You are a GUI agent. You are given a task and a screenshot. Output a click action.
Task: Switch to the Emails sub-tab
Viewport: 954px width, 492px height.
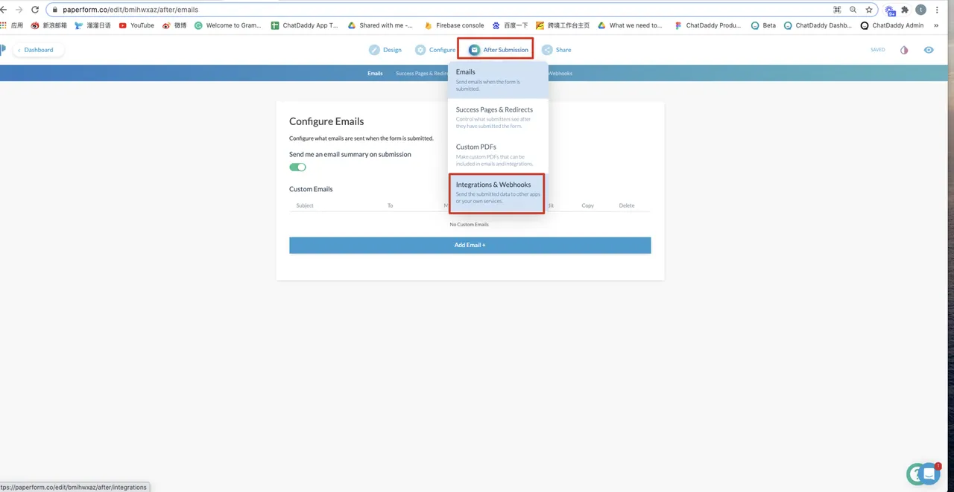375,74
